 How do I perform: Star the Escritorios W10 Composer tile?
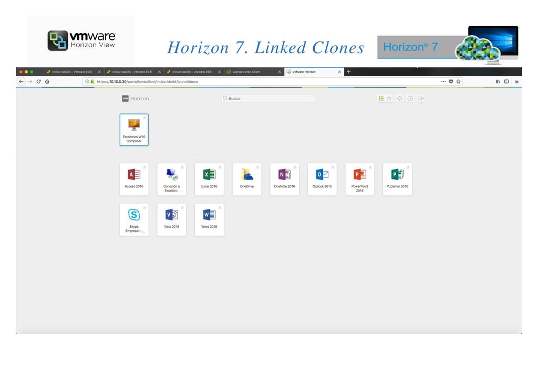(144, 118)
